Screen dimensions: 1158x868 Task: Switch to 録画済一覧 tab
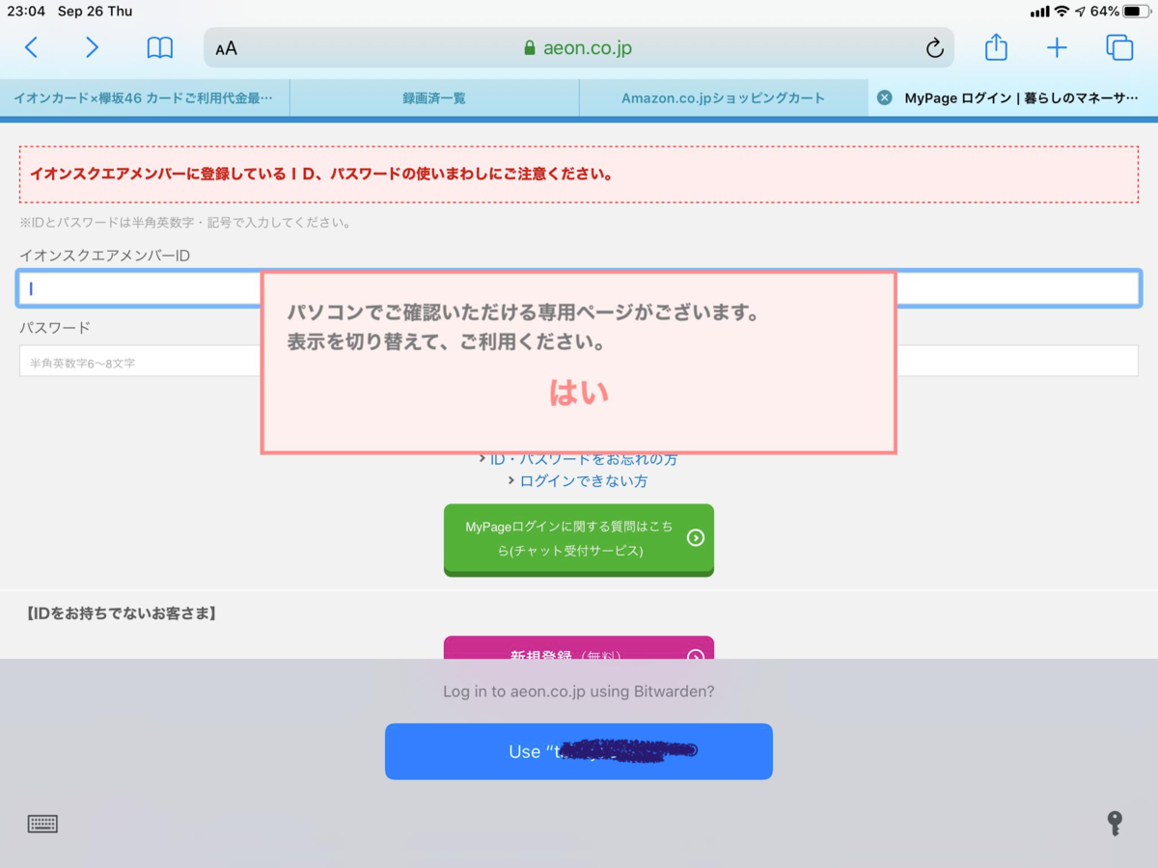point(434,97)
